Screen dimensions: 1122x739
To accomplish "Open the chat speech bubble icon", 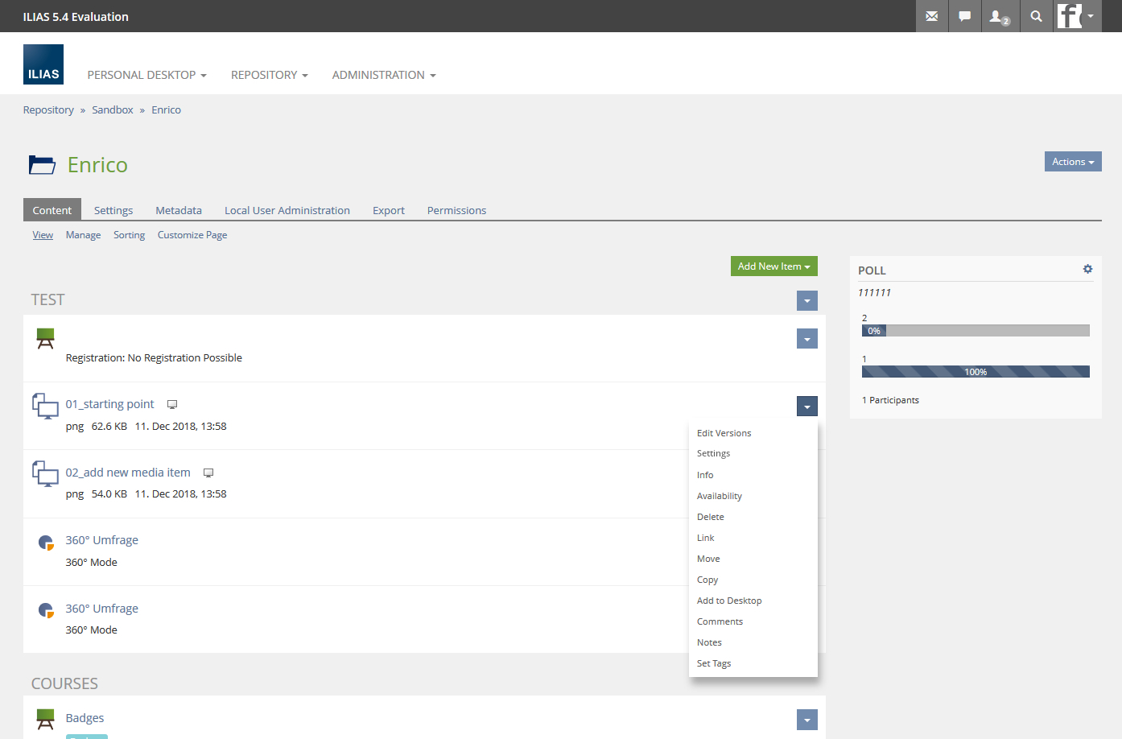I will point(964,16).
